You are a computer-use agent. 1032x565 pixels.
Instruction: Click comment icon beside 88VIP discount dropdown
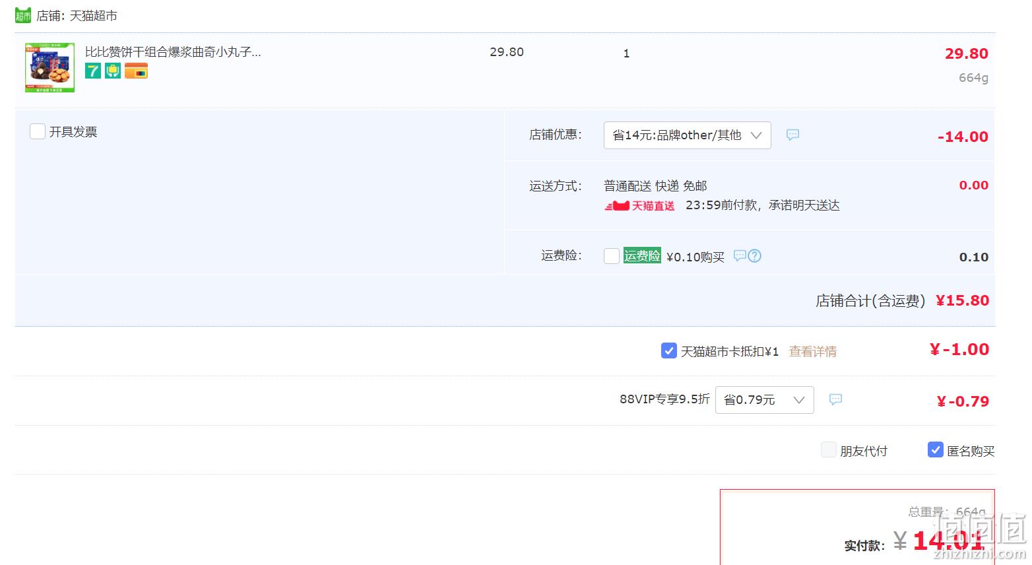pos(835,399)
